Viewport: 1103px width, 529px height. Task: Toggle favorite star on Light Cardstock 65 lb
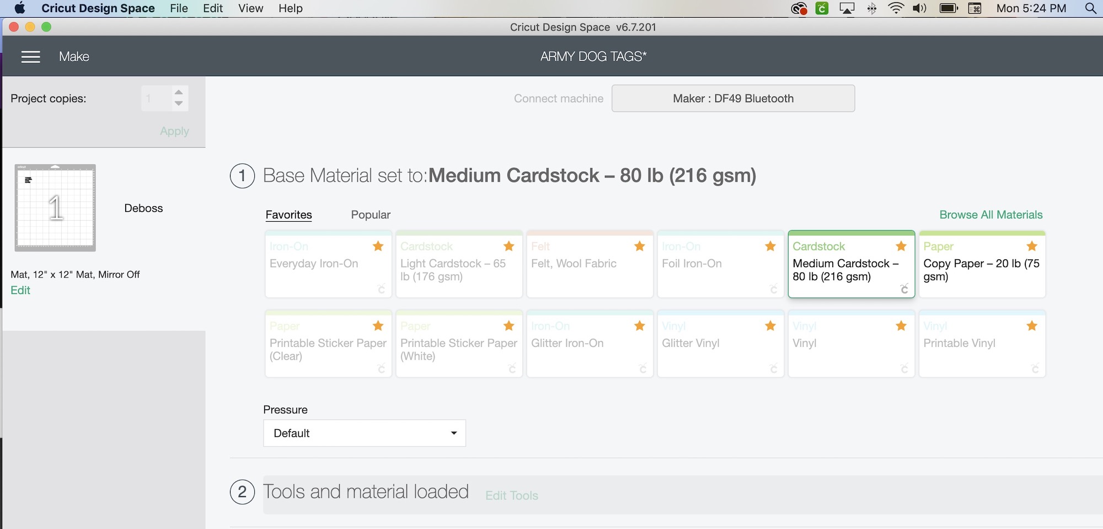(509, 246)
